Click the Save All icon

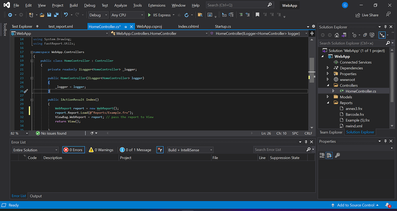click(56, 15)
